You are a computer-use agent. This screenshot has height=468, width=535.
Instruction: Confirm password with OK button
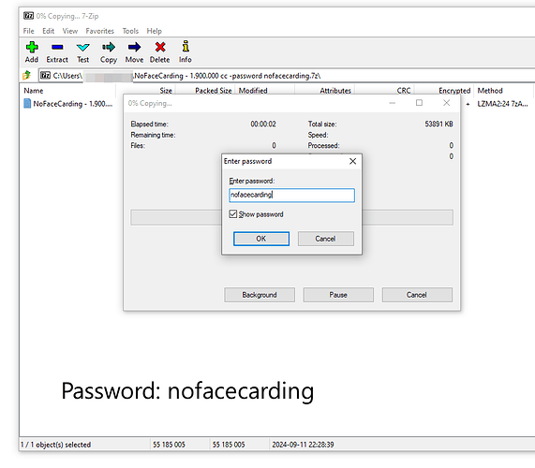click(x=261, y=239)
